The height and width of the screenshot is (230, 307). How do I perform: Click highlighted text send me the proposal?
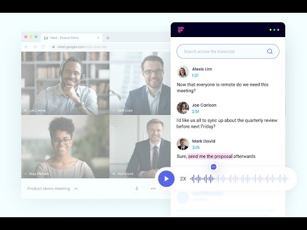tap(210, 157)
